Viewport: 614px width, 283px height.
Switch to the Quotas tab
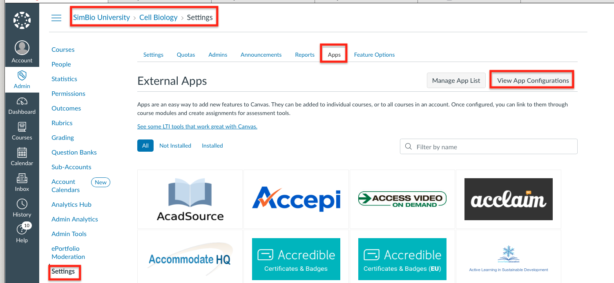click(186, 55)
